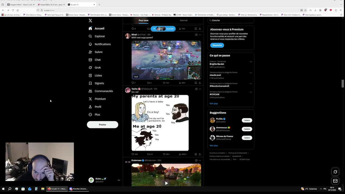345x194 pixels.
Task: Open Grok action on Mirali's post
Action: pos(196,35)
